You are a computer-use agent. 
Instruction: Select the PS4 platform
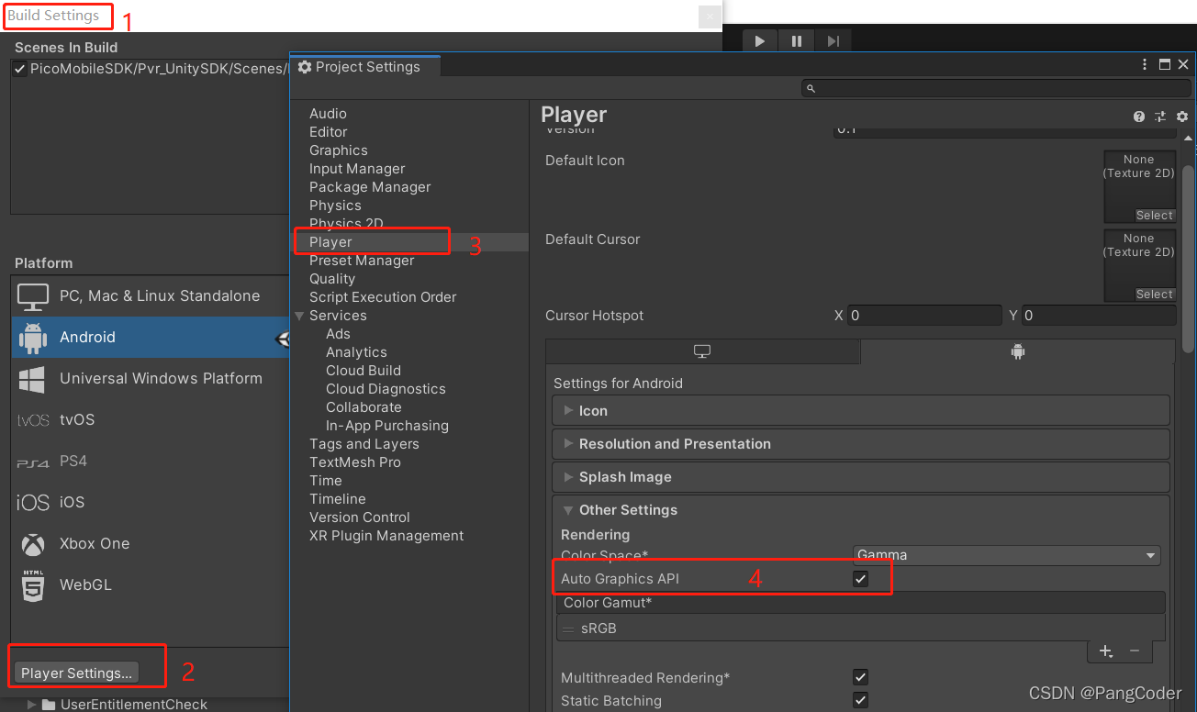pos(151,462)
